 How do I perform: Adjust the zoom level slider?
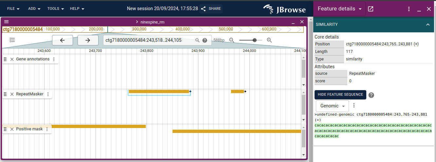tap(250, 40)
